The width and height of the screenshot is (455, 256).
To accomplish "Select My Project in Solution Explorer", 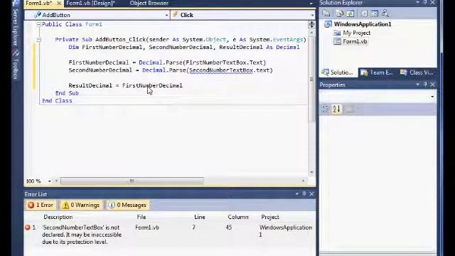I will tap(357, 33).
